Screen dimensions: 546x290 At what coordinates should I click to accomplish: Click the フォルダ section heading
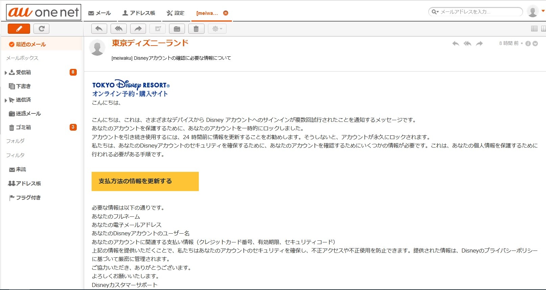[x=15, y=141]
